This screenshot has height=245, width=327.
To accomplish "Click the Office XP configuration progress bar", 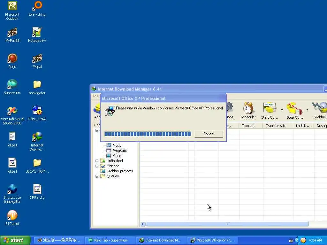I will (148, 134).
